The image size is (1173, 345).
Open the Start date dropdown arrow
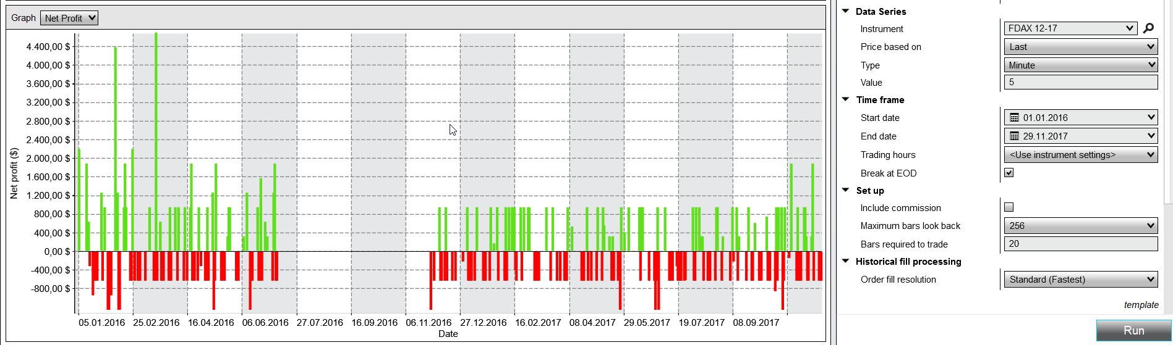[x=1151, y=117]
